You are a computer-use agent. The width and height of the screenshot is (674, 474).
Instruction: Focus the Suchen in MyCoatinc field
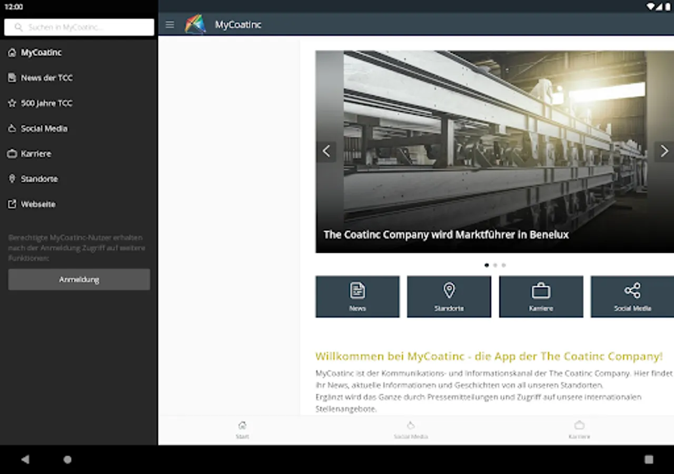pos(79,27)
